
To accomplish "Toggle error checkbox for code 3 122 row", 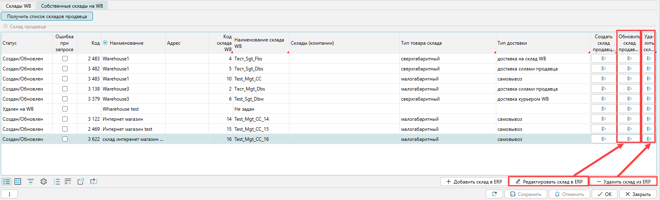I will click(65, 119).
